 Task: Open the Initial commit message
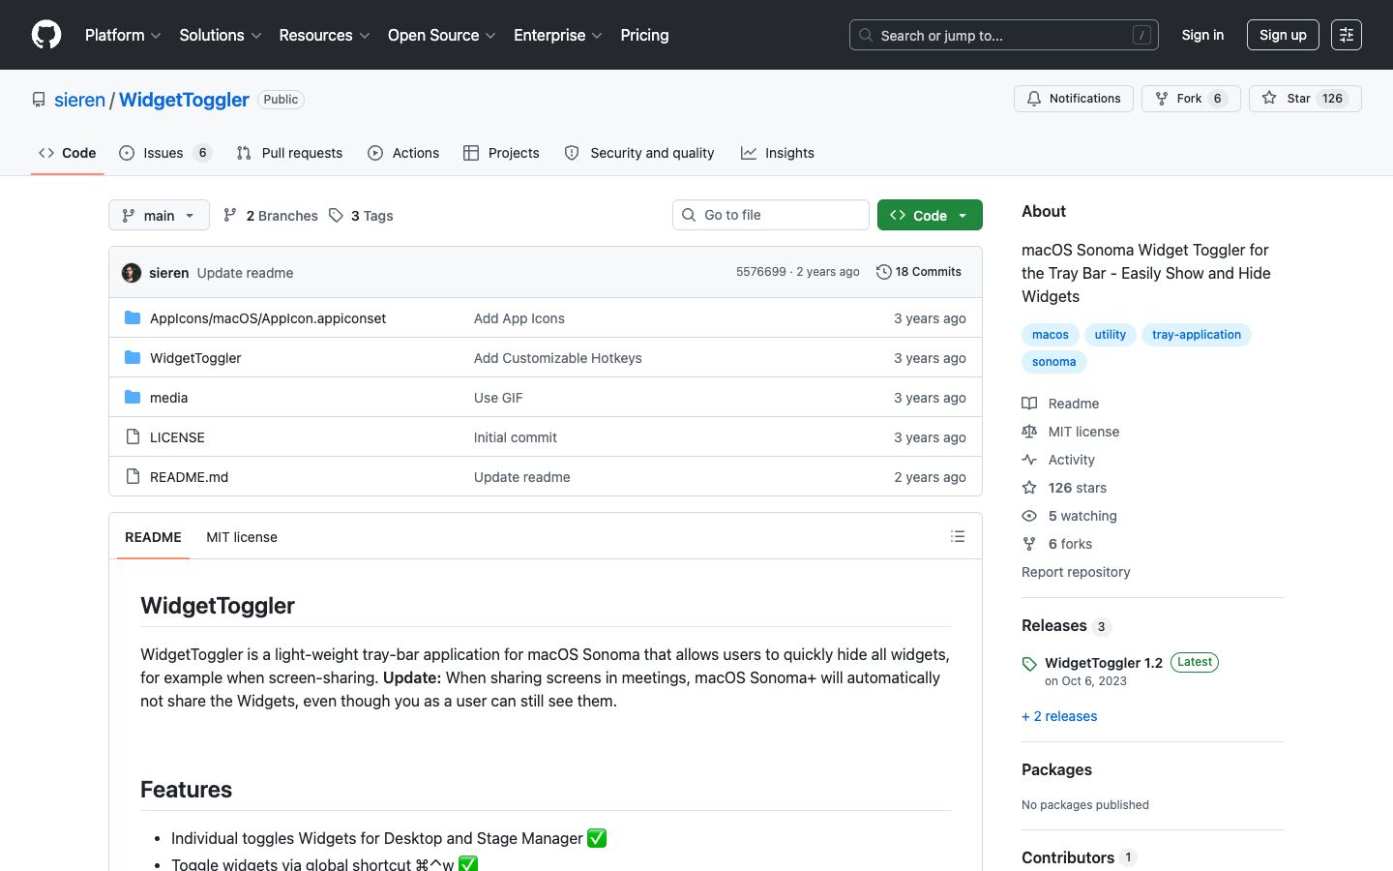[516, 437]
